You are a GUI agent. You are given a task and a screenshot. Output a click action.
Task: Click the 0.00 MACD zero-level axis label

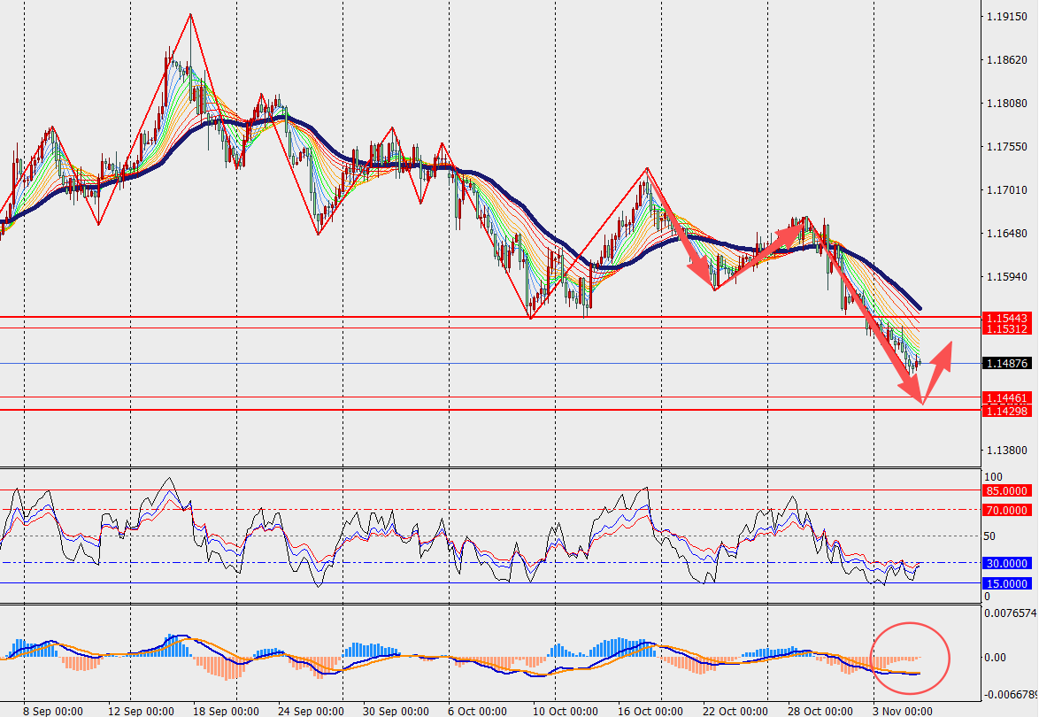click(997, 658)
